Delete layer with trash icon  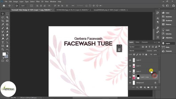tap(156, 87)
